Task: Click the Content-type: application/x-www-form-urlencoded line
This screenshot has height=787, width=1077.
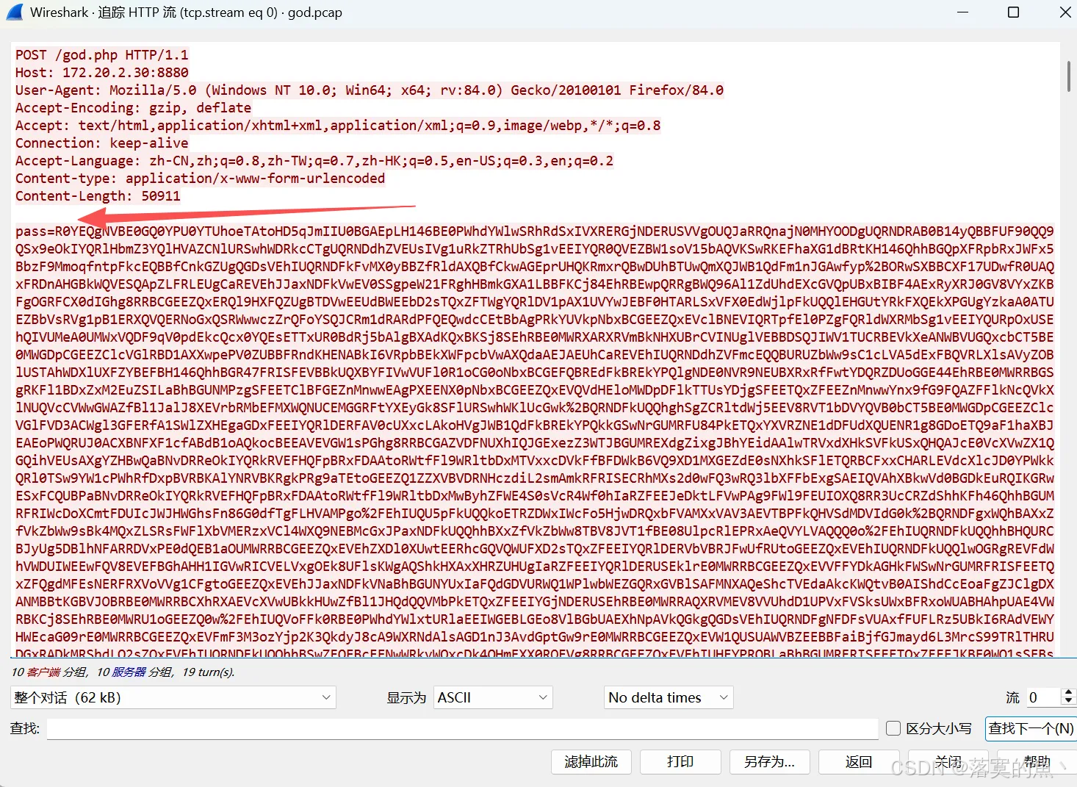Action: (201, 179)
